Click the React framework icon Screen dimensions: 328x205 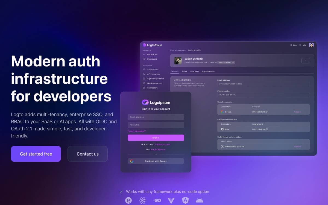(143, 200)
